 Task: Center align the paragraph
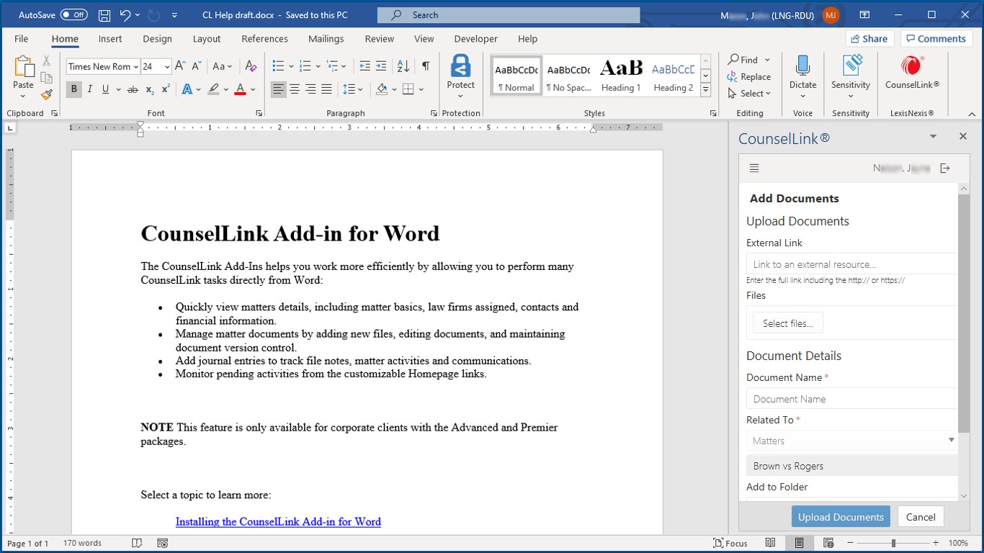tap(295, 89)
